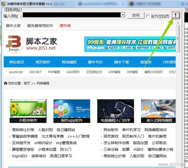Click the ui培训设计 link

43,143
